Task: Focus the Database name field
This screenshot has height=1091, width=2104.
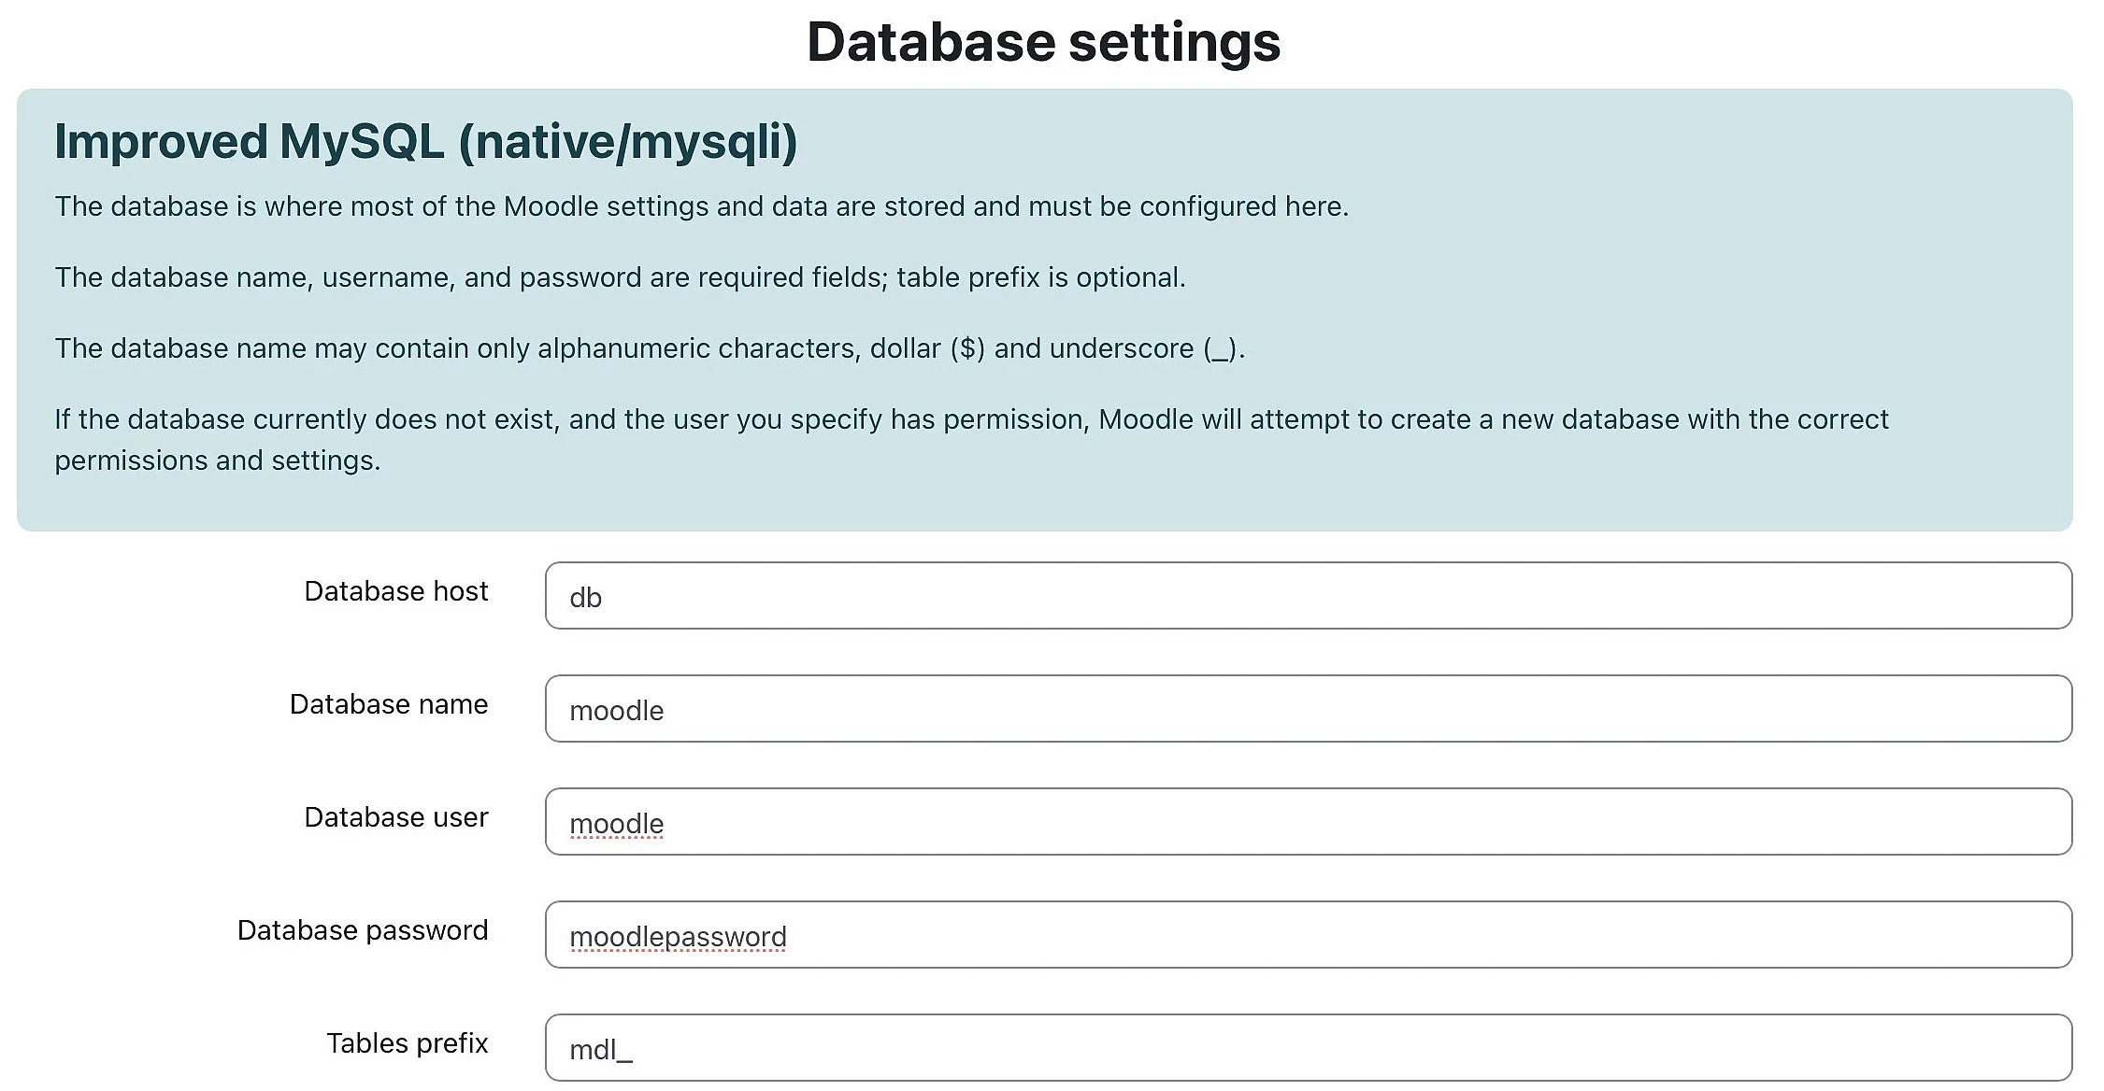Action: (1309, 708)
